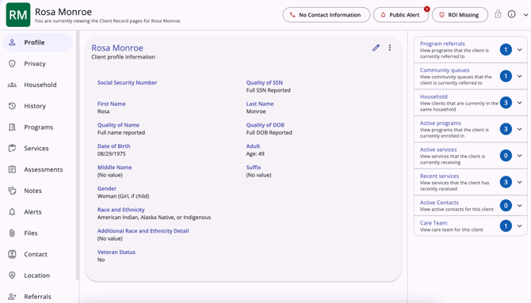Click the Date of Birth value 08/29/1975
The width and height of the screenshot is (531, 303).
point(112,153)
